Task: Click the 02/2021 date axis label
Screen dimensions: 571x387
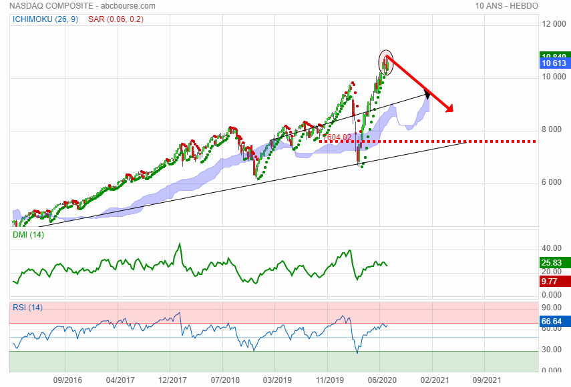Action: coord(435,380)
